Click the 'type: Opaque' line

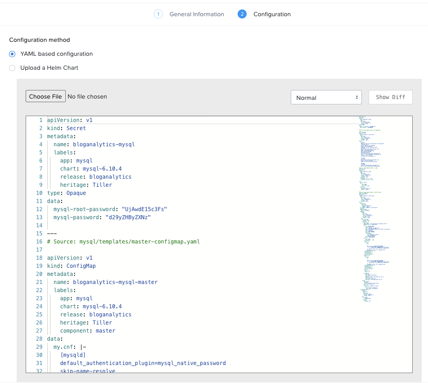point(67,193)
